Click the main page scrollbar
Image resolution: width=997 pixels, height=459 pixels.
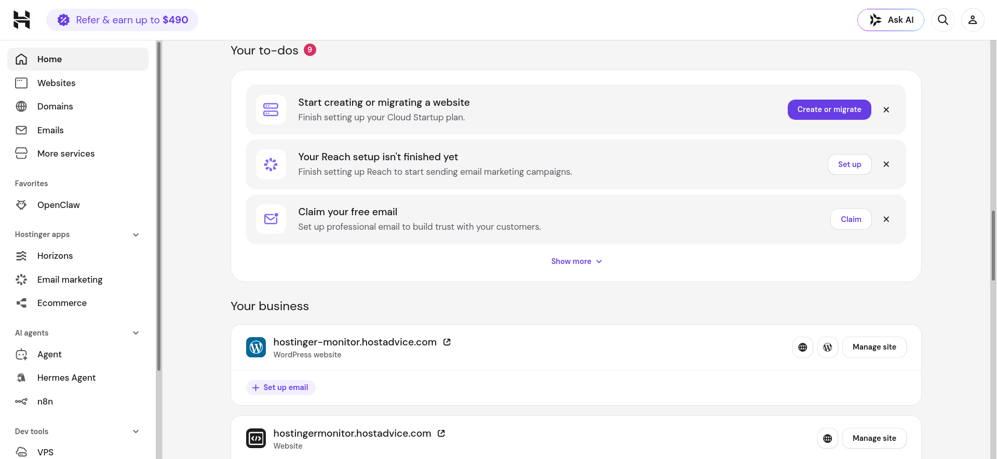click(x=993, y=246)
